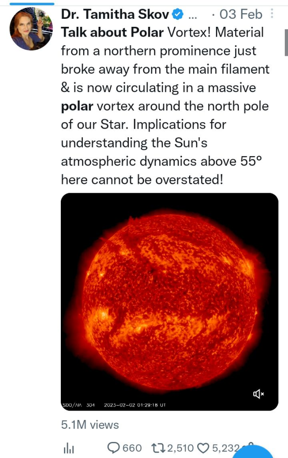This screenshot has width=288, height=458.
Task: Click the truncated handle ellipsis after name
Action: pyautogui.click(x=193, y=15)
